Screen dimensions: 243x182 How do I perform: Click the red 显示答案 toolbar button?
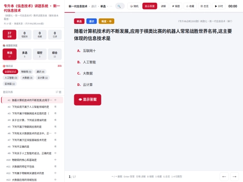[x=150, y=6]
